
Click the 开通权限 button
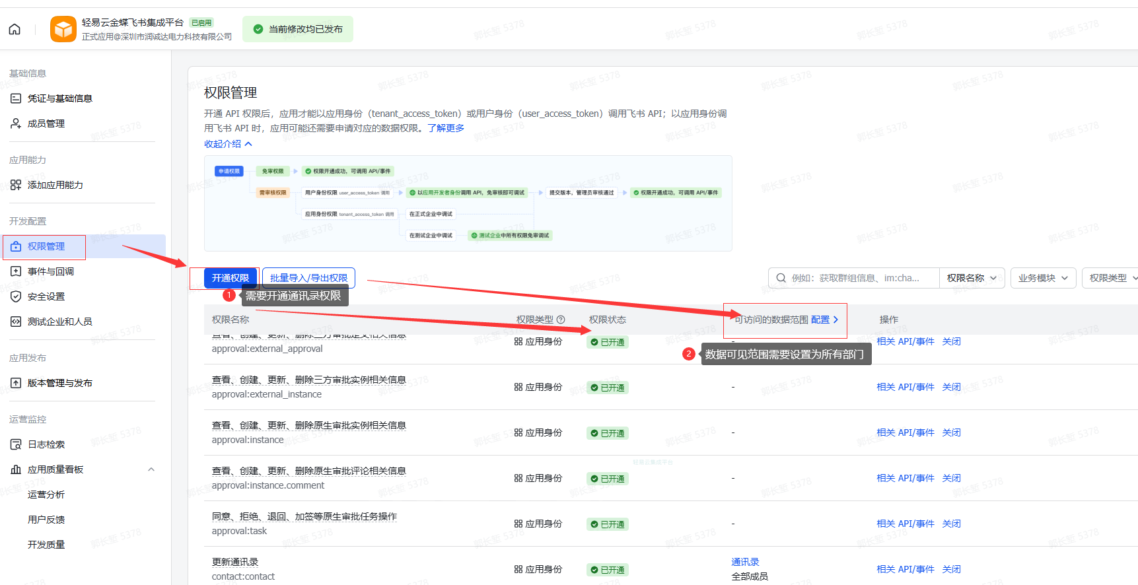(x=231, y=278)
